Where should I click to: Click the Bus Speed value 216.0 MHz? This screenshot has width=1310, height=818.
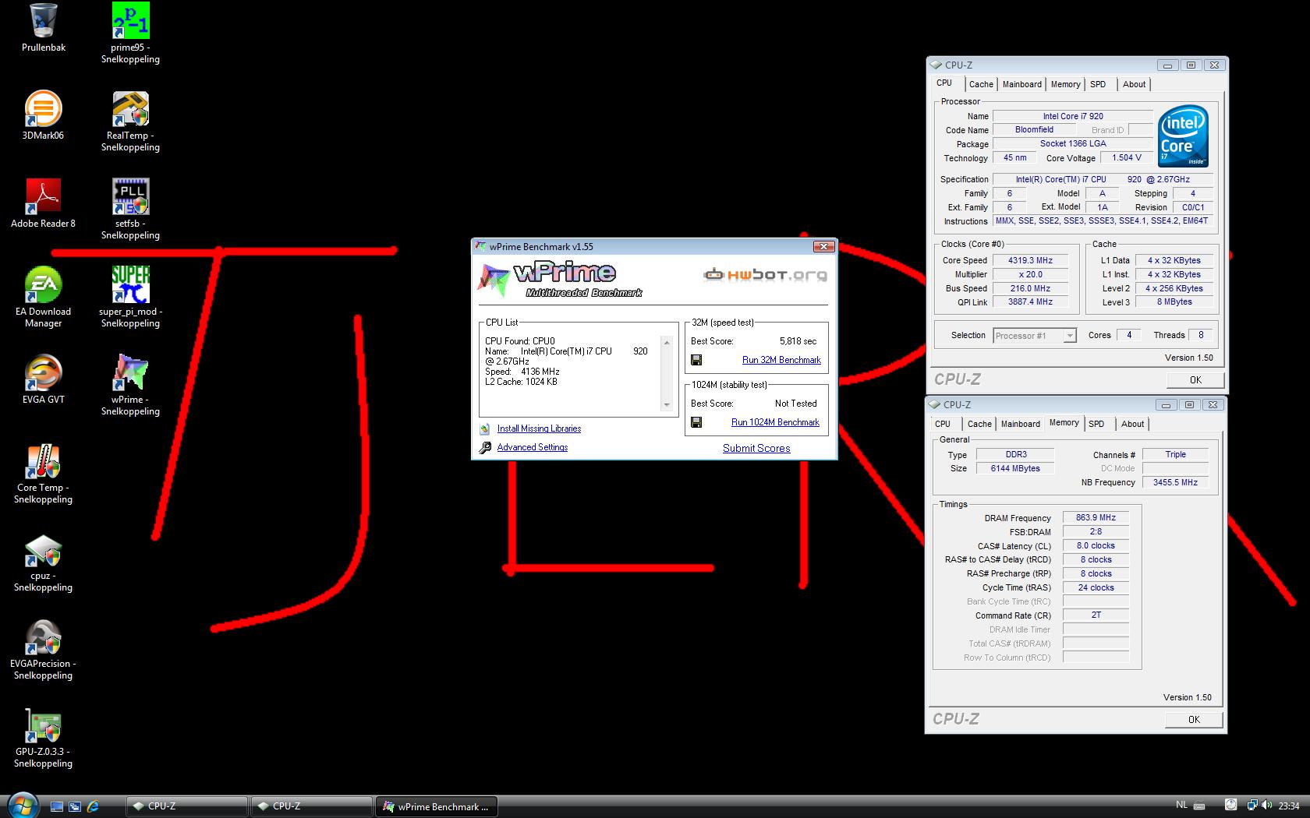(x=1030, y=288)
